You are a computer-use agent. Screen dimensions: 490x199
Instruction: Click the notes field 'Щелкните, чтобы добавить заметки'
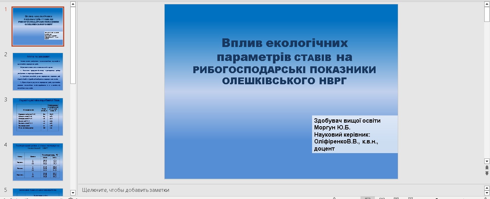pyautogui.click(x=281, y=190)
